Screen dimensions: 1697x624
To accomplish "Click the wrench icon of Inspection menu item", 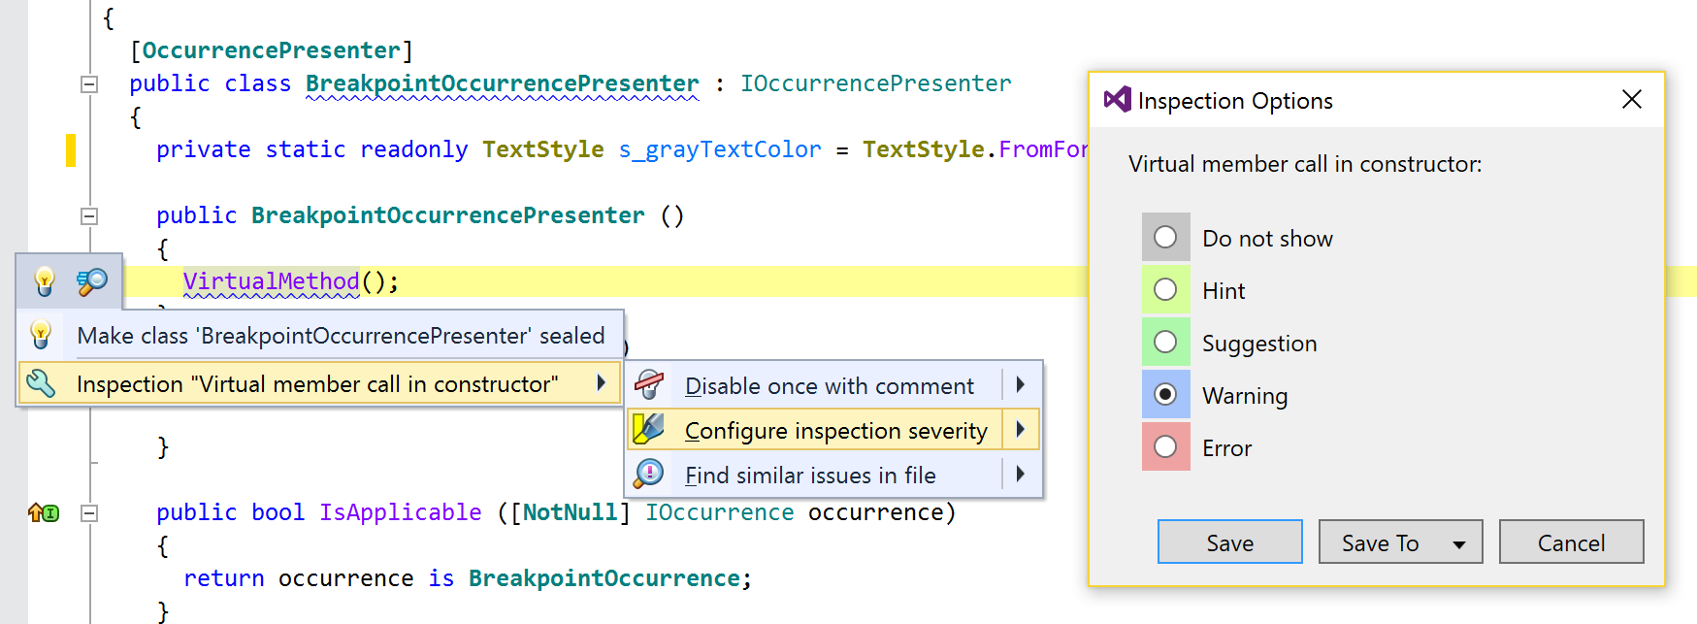I will click(x=41, y=383).
